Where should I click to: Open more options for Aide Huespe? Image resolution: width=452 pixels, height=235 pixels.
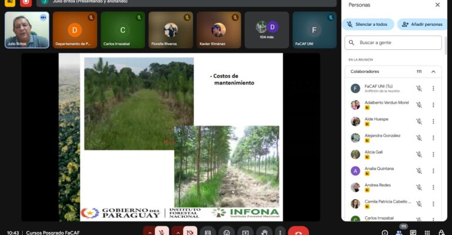click(x=433, y=122)
